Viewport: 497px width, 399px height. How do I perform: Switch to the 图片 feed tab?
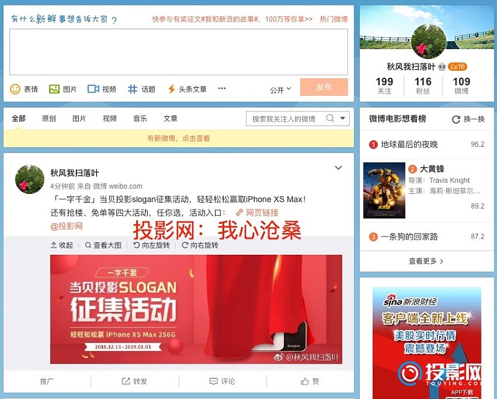(x=80, y=119)
